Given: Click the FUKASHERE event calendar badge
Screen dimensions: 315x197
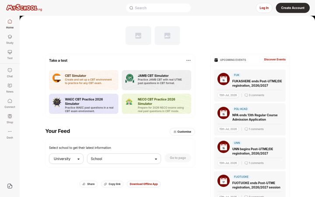Looking at the screenshot, I should (224, 79).
